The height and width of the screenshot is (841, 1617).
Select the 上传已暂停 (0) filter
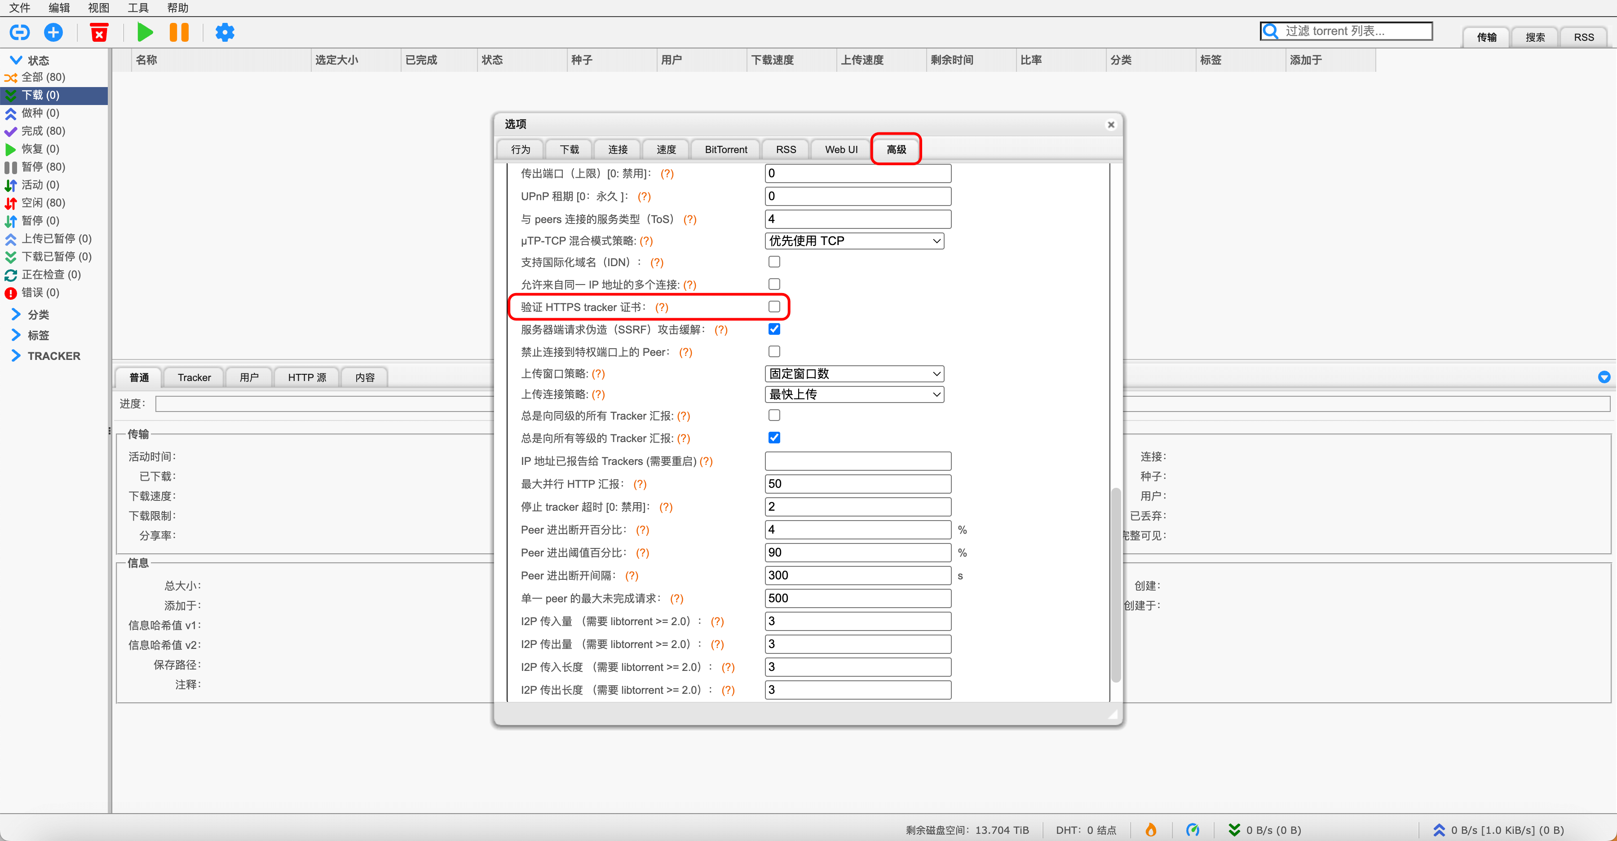click(54, 239)
